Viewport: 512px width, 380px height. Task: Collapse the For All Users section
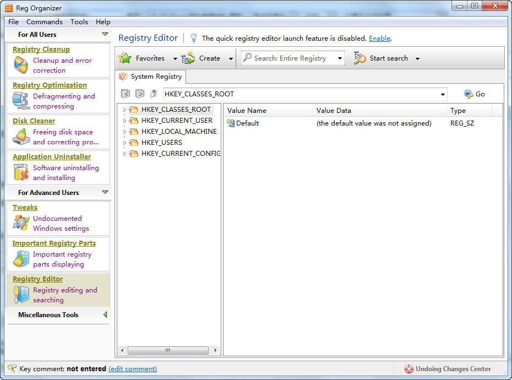point(105,34)
